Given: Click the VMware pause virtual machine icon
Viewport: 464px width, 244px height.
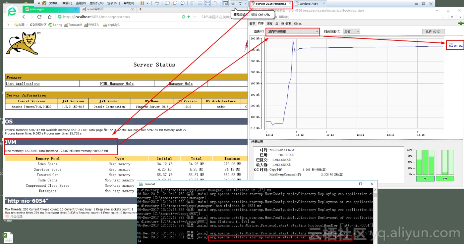Looking at the screenshot, I should click(x=142, y=3).
